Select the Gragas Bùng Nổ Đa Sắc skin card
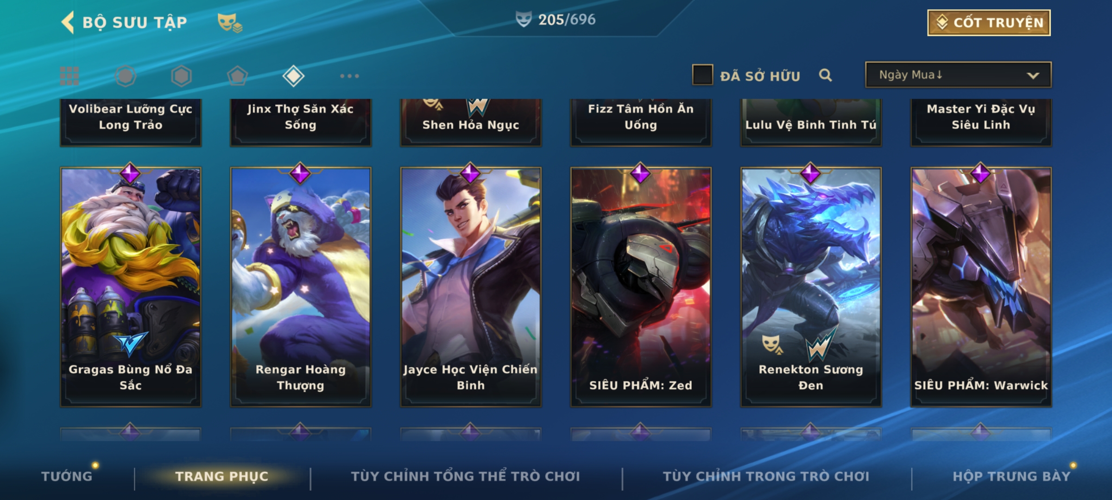Image resolution: width=1112 pixels, height=500 pixels. [x=131, y=287]
